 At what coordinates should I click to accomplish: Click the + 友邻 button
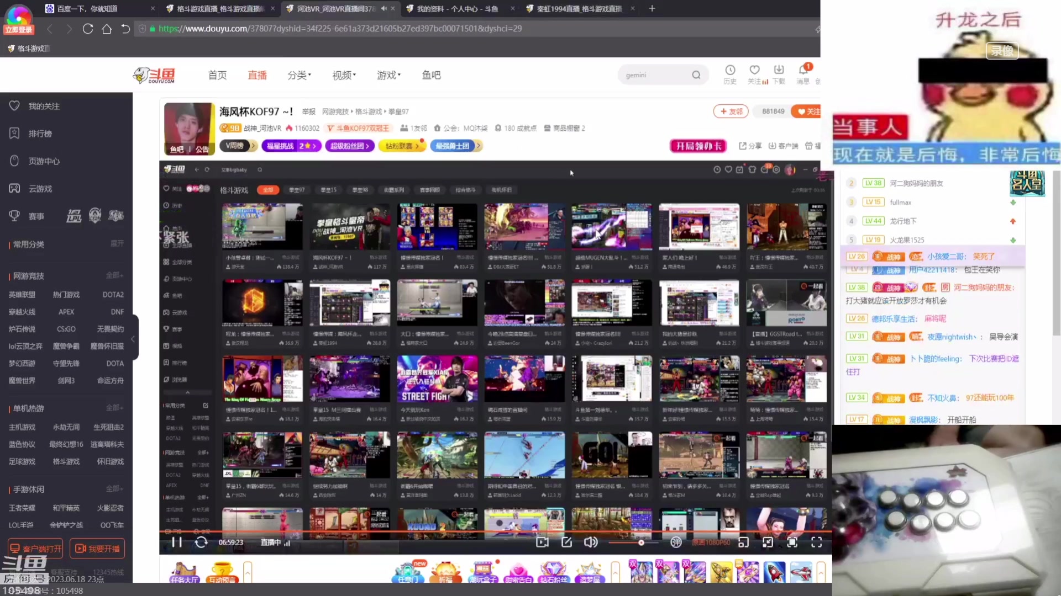(731, 111)
